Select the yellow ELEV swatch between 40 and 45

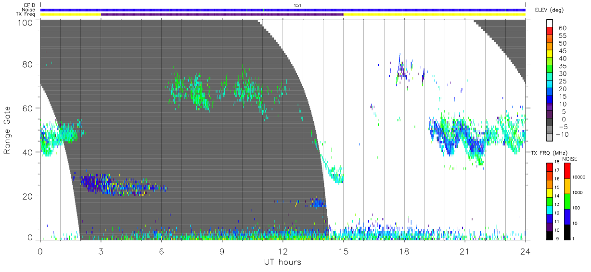(x=551, y=54)
